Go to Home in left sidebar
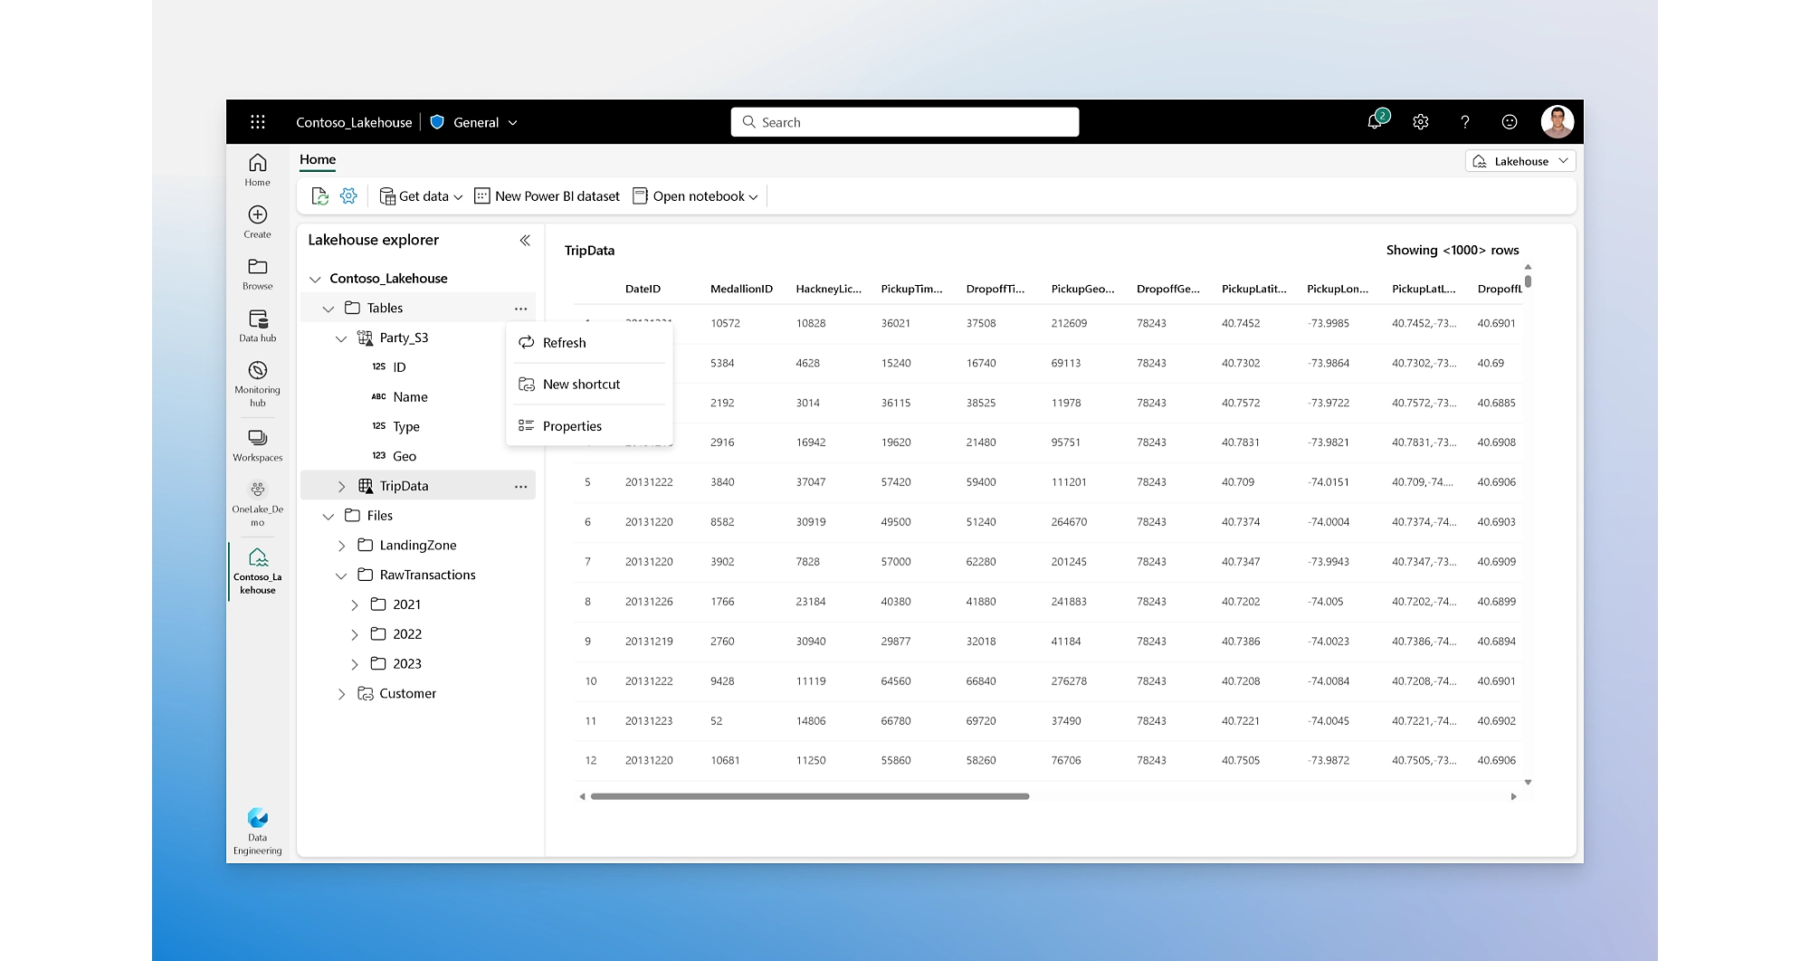Viewport: 1810px width, 961px height. (258, 170)
